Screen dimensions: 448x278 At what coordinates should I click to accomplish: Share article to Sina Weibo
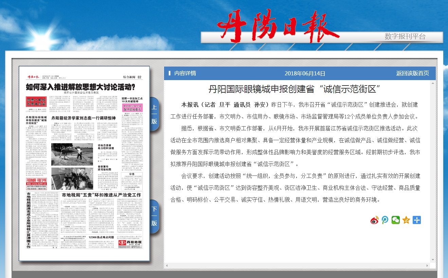[x=374, y=220]
